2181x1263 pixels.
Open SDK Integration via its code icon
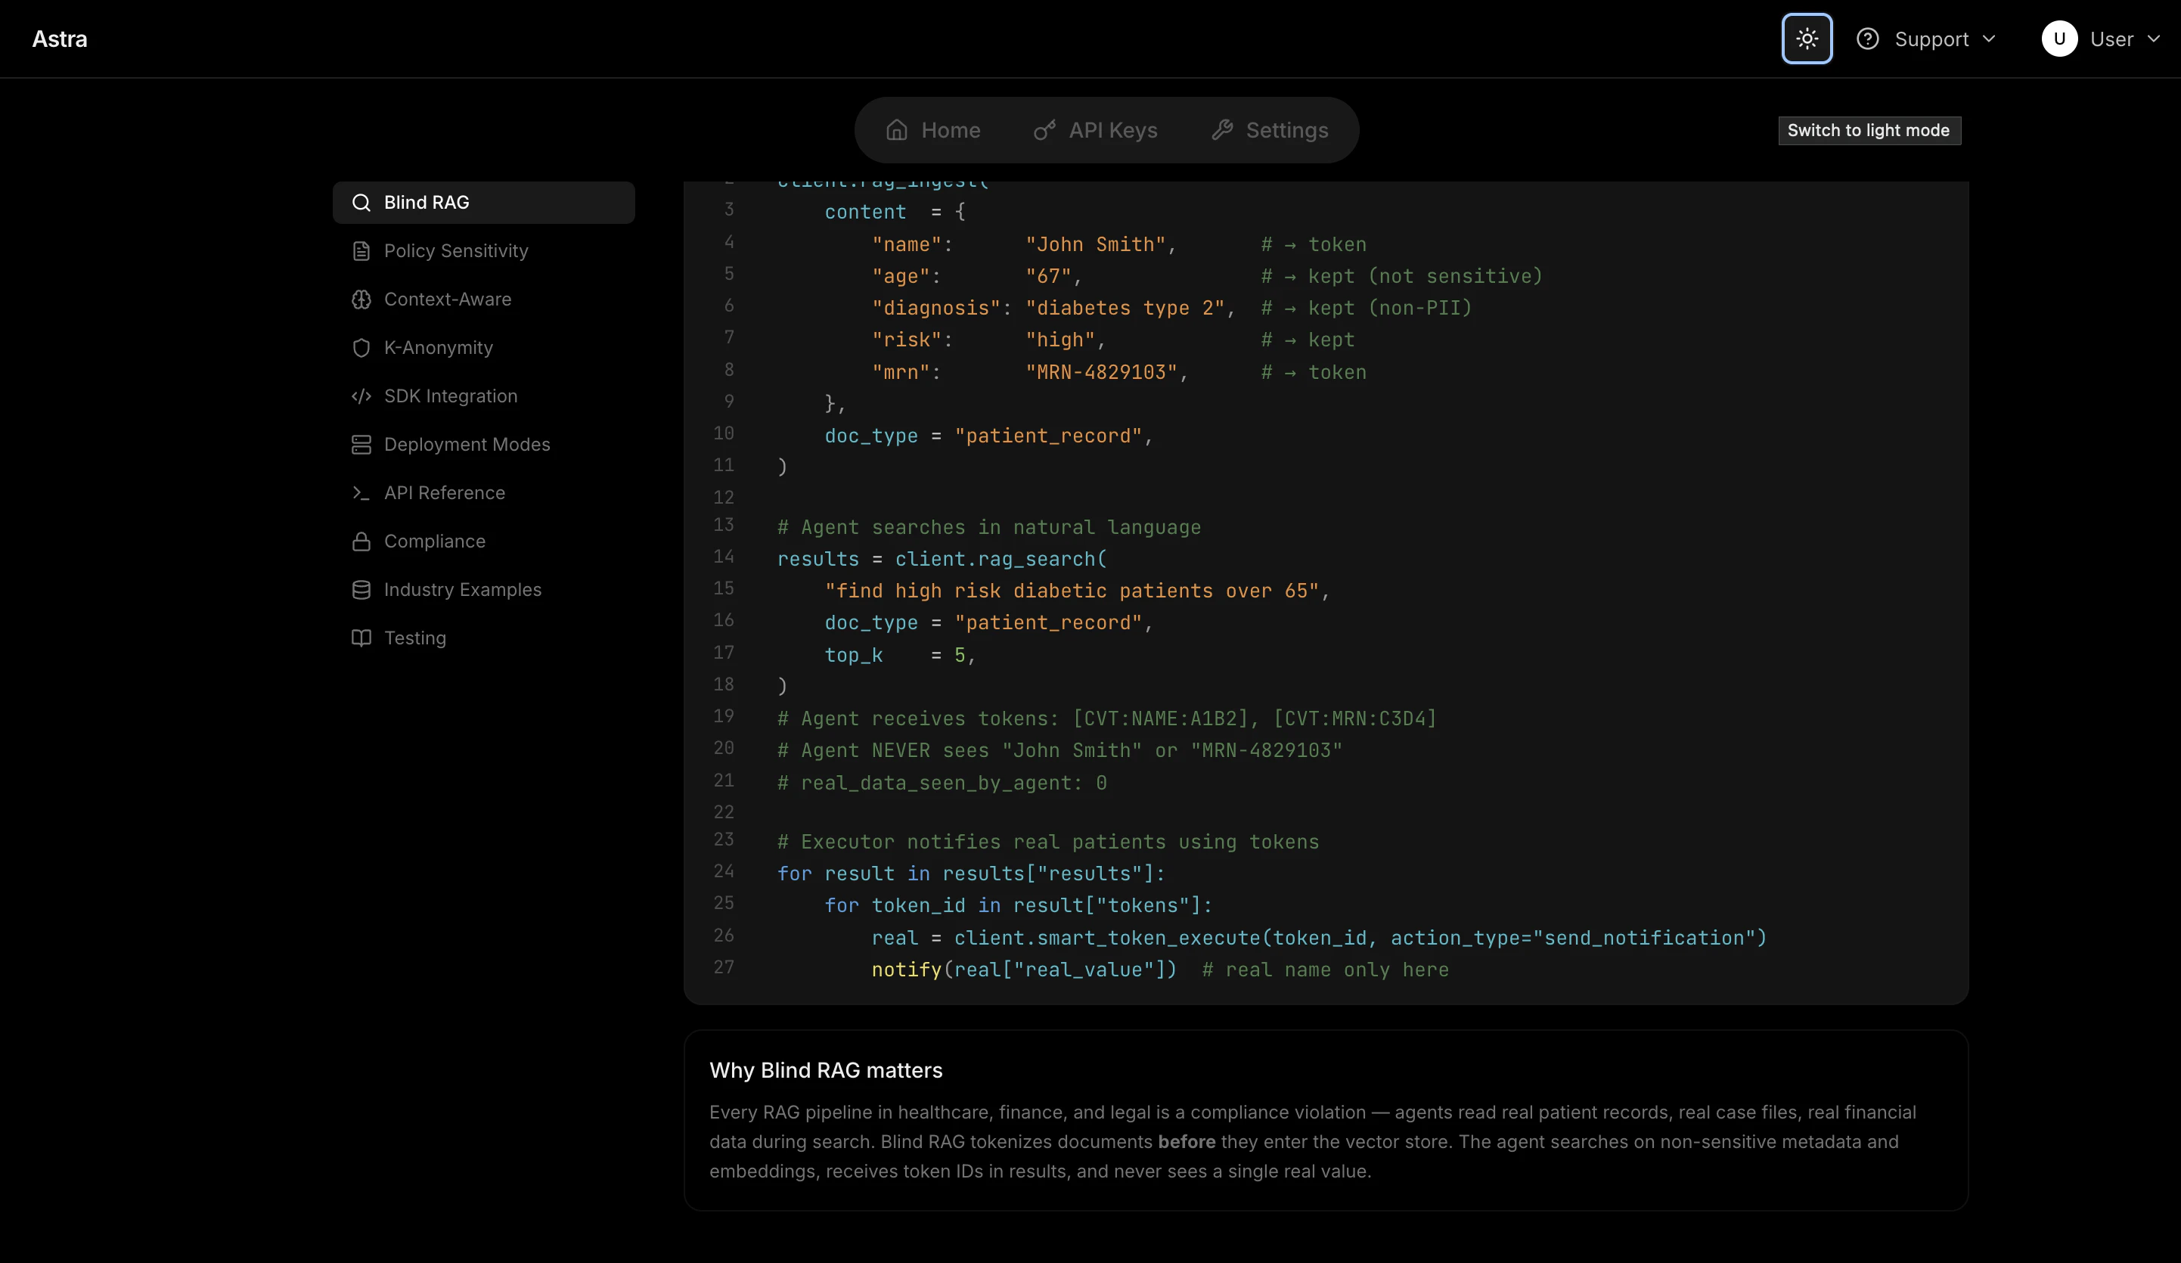[x=361, y=396]
